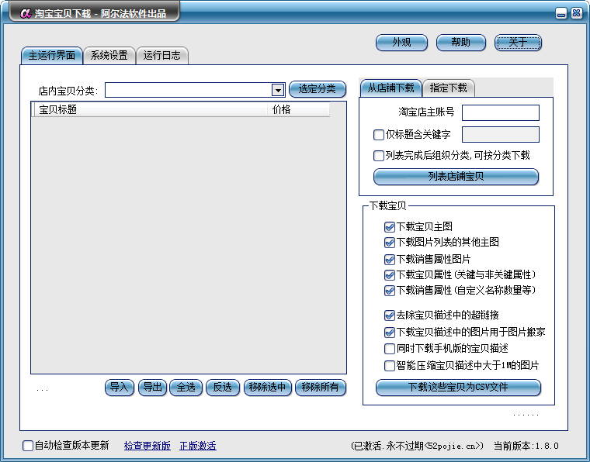The image size is (590, 462).
Task: Click the 列表店铺宝贝 button
Action: (x=456, y=177)
